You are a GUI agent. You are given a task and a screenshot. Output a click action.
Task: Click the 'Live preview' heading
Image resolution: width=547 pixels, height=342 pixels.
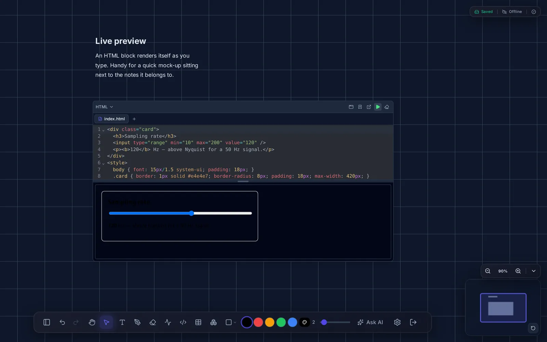click(x=121, y=41)
